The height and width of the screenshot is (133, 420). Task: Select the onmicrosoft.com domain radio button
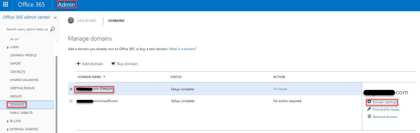click(71, 101)
